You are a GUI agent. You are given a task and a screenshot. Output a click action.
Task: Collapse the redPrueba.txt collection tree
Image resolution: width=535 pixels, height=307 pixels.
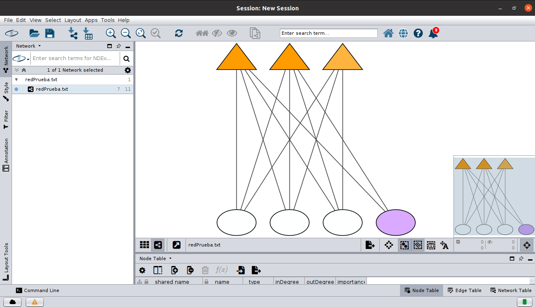tap(17, 80)
